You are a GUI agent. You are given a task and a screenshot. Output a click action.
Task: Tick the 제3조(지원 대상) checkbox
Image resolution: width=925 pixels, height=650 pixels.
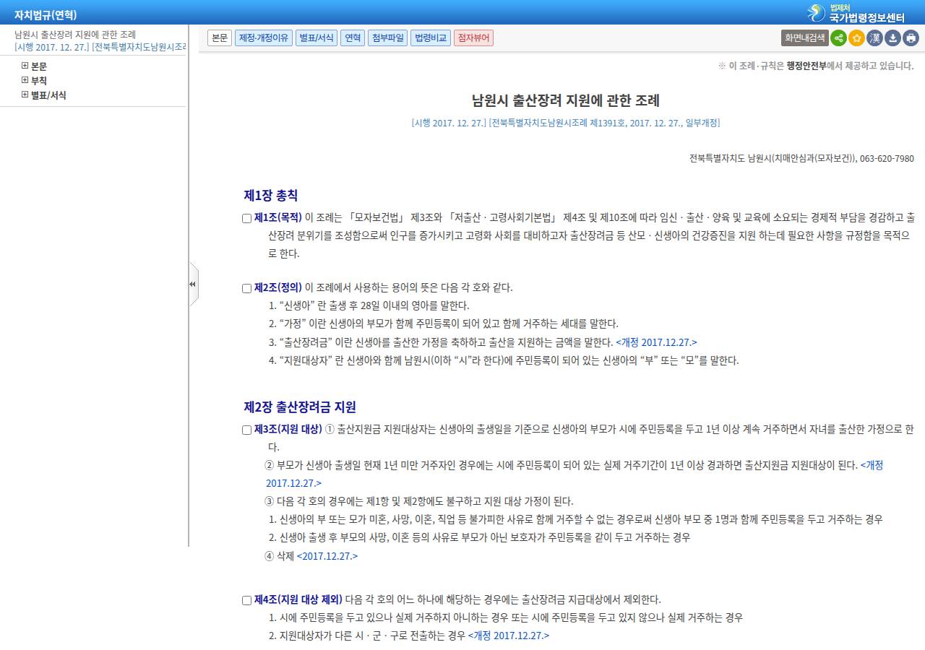point(246,430)
